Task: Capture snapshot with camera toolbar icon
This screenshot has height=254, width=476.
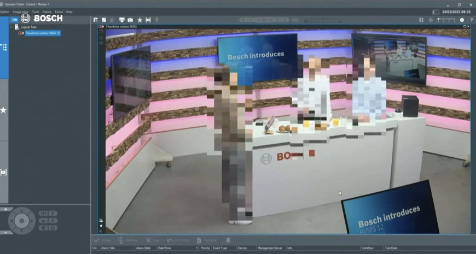Action: [130, 20]
